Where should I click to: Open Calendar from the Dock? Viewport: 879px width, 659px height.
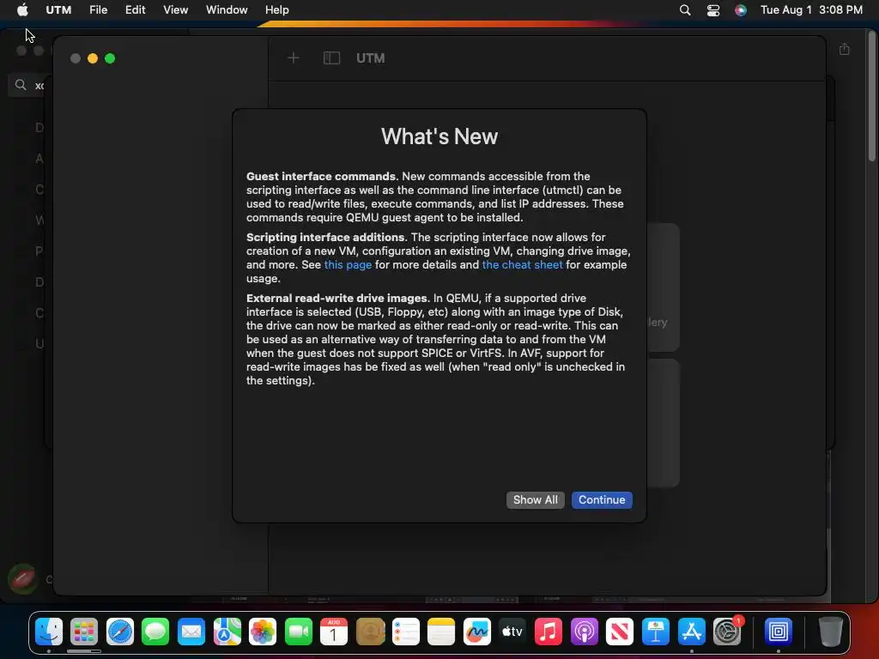(x=334, y=632)
